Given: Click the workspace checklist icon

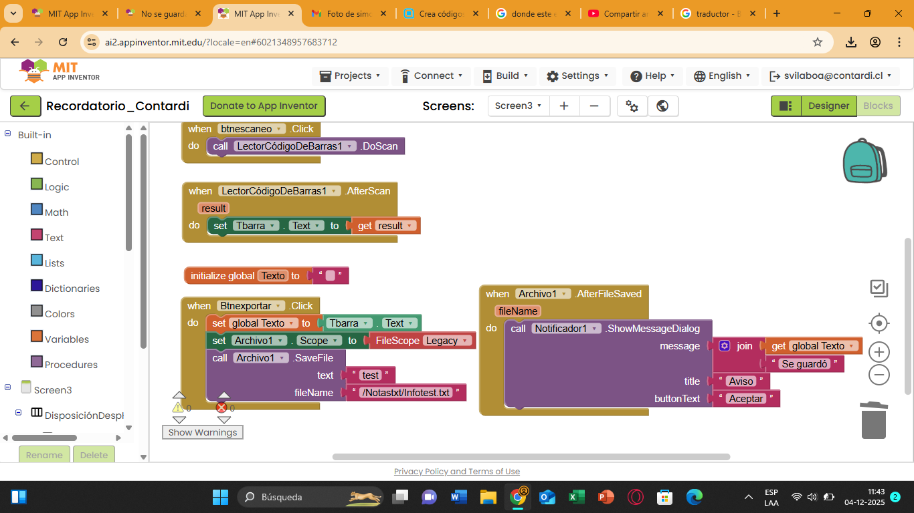Looking at the screenshot, I should pyautogui.click(x=879, y=289).
